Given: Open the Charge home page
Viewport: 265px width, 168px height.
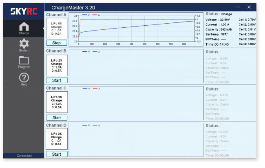Looking at the screenshot, I should (24, 29).
